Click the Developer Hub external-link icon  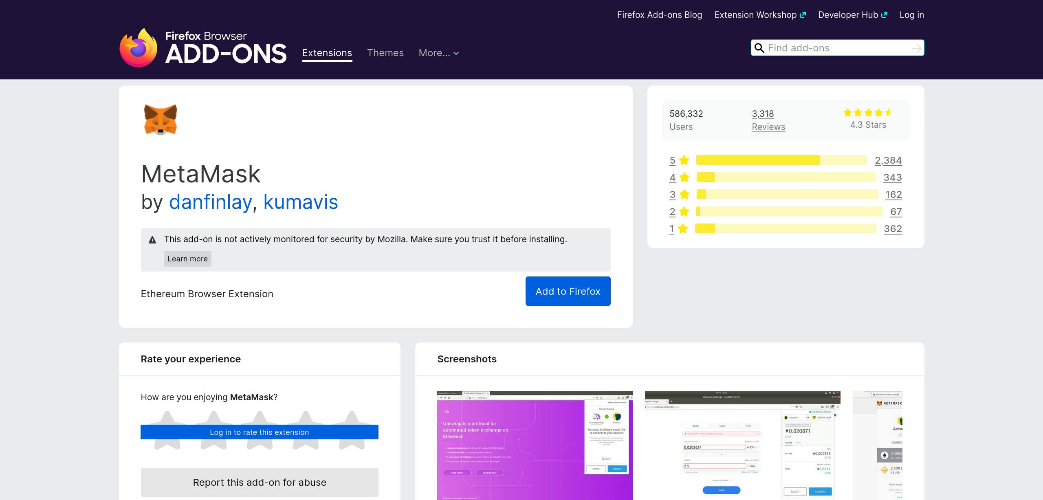[x=884, y=15]
